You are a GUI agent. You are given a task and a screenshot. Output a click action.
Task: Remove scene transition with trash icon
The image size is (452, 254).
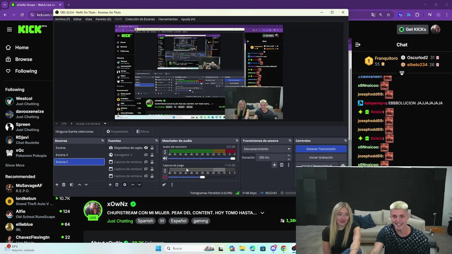click(281, 165)
